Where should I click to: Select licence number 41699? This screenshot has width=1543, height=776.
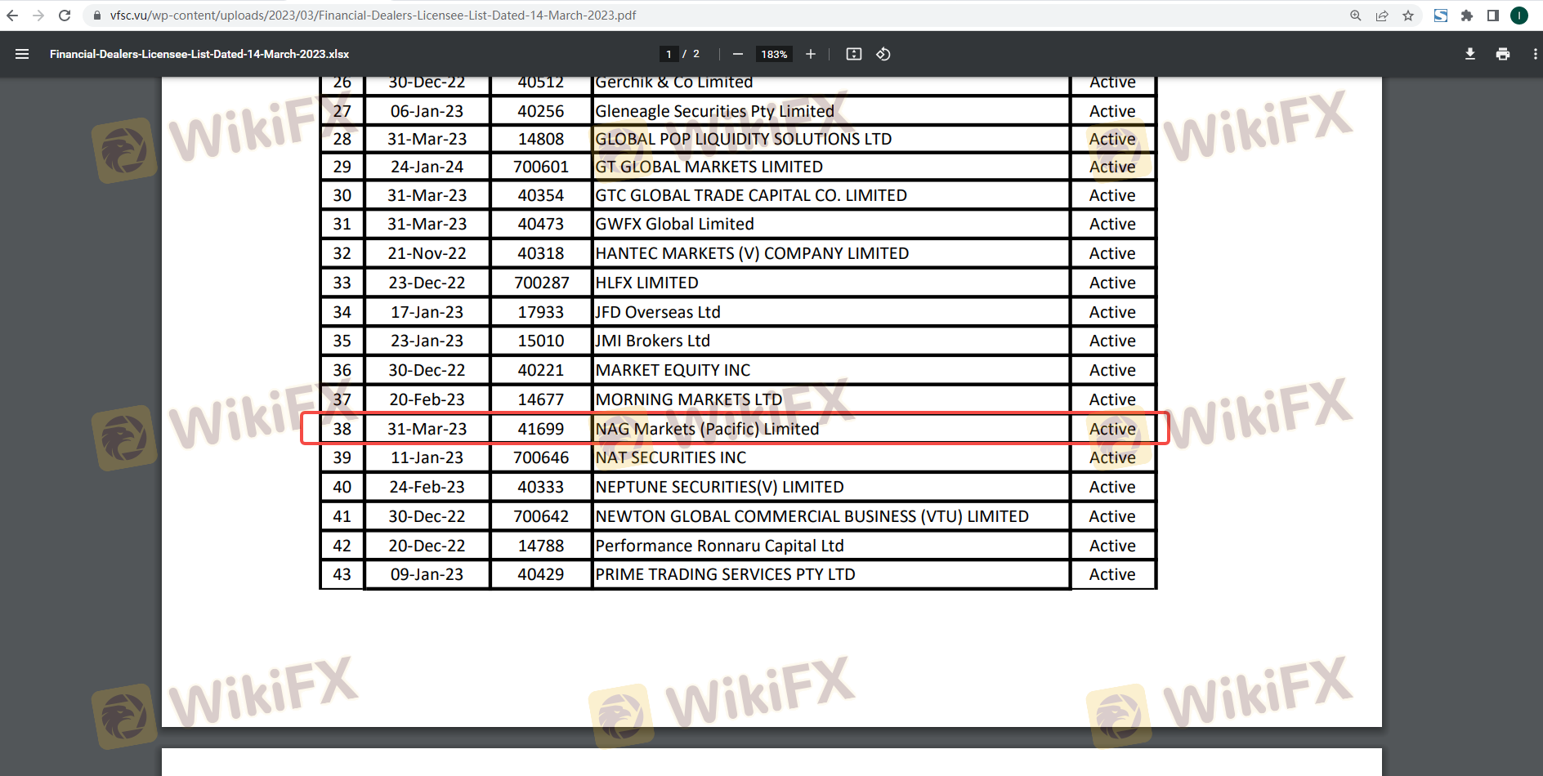pyautogui.click(x=541, y=429)
